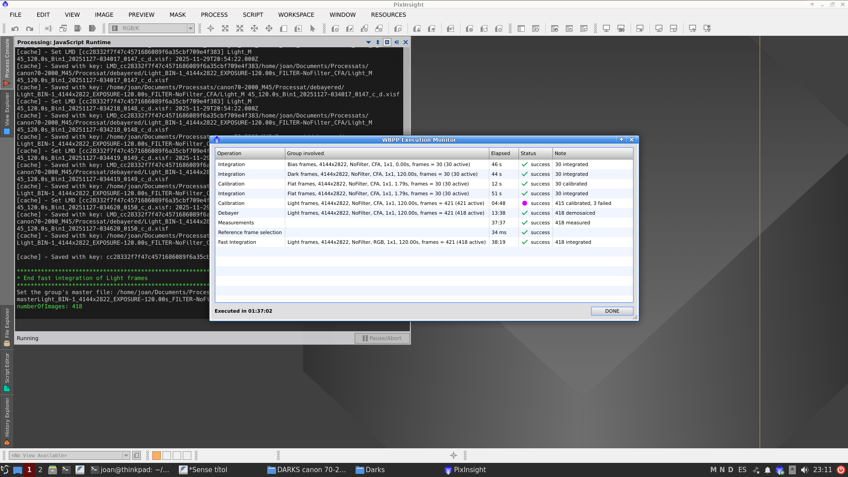Open the Script Editor side panel
This screenshot has width=848, height=477.
coord(7,372)
